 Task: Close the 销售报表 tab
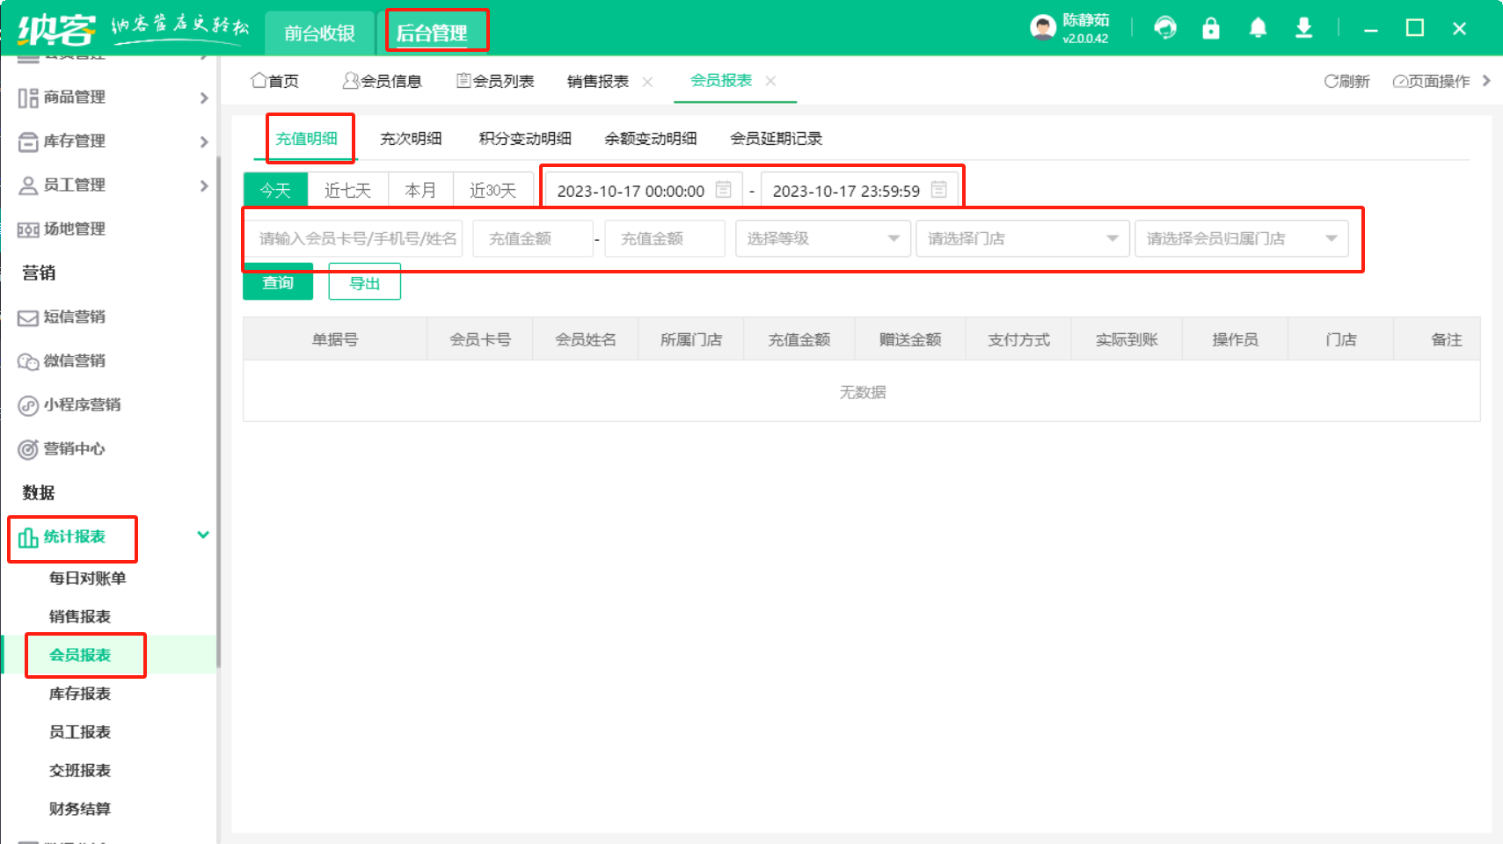point(648,82)
